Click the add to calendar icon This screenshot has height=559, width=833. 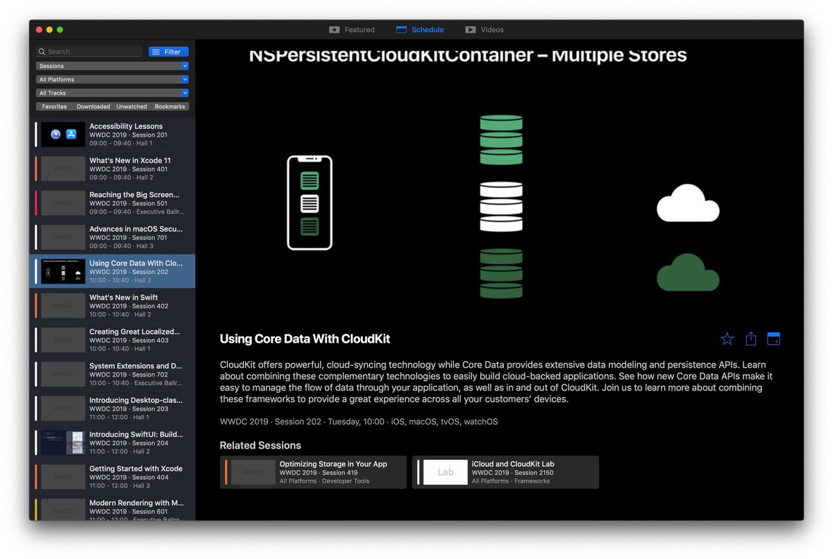(773, 338)
